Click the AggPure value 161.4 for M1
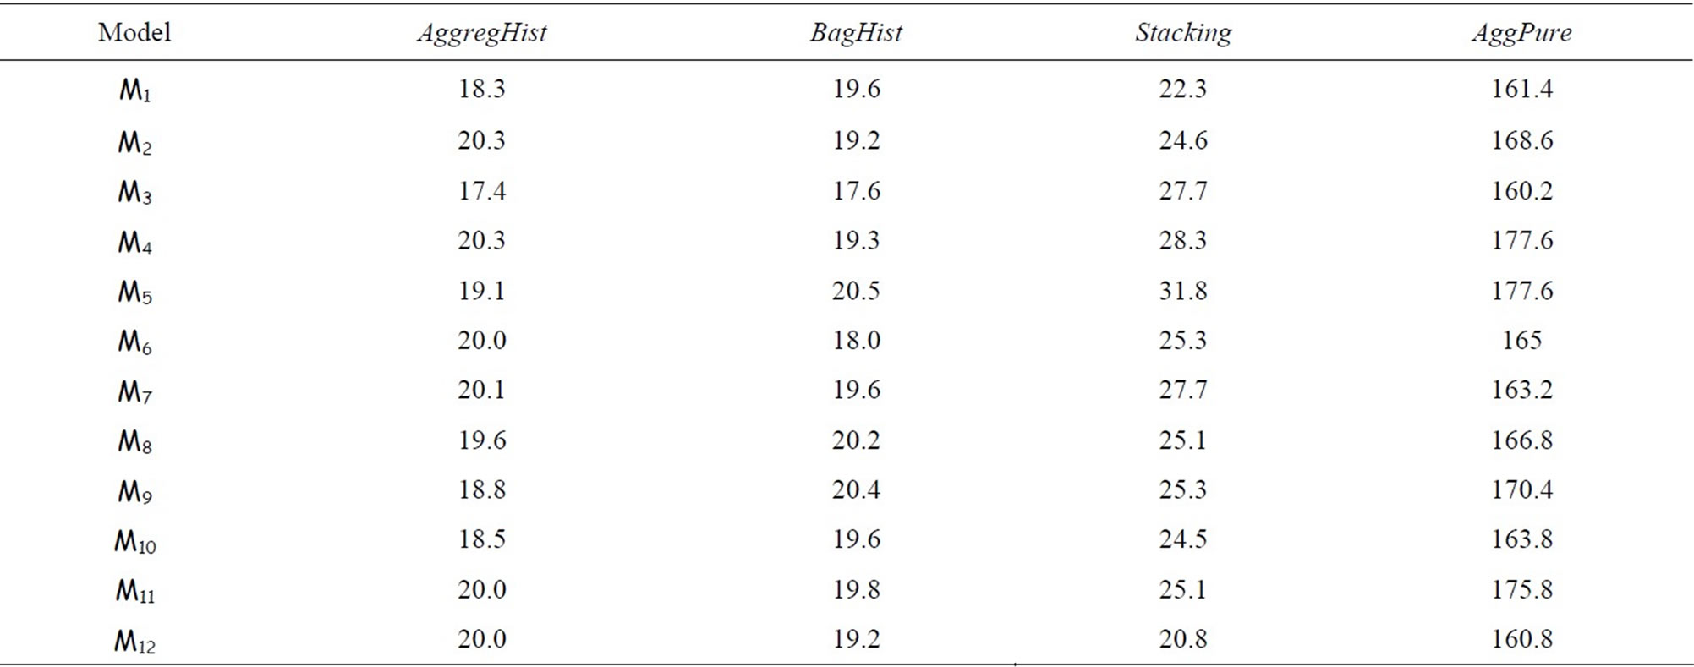Viewport: 1694px width, 667px height. (1521, 89)
